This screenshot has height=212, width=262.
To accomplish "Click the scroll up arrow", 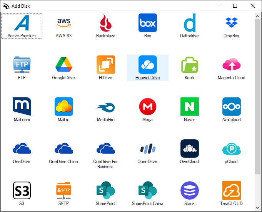I will point(258,15).
